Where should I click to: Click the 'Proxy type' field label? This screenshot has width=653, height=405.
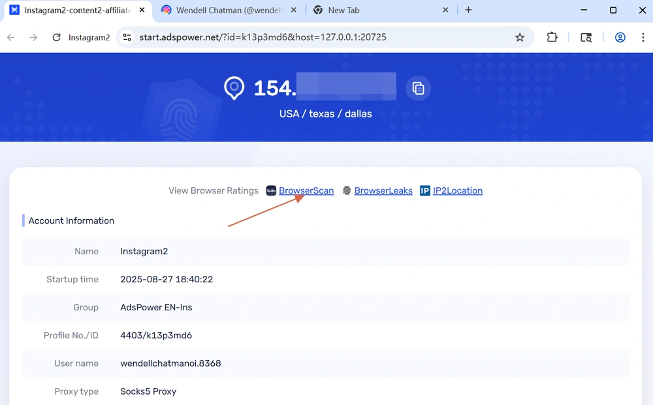(x=76, y=392)
